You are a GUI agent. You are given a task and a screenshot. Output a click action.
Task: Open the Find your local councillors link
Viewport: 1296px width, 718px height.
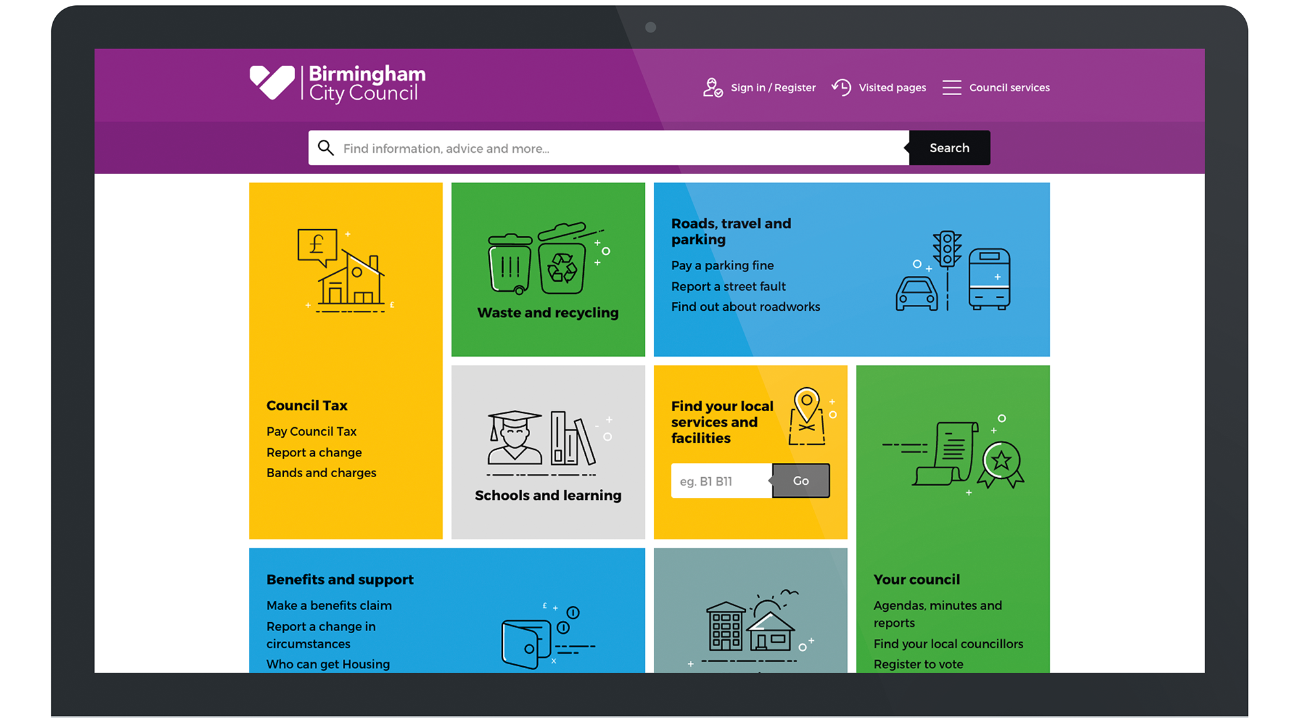pyautogui.click(x=947, y=644)
